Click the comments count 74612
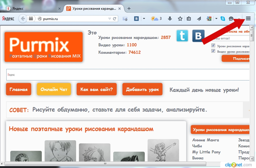The height and width of the screenshot is (168, 256). click(134, 52)
